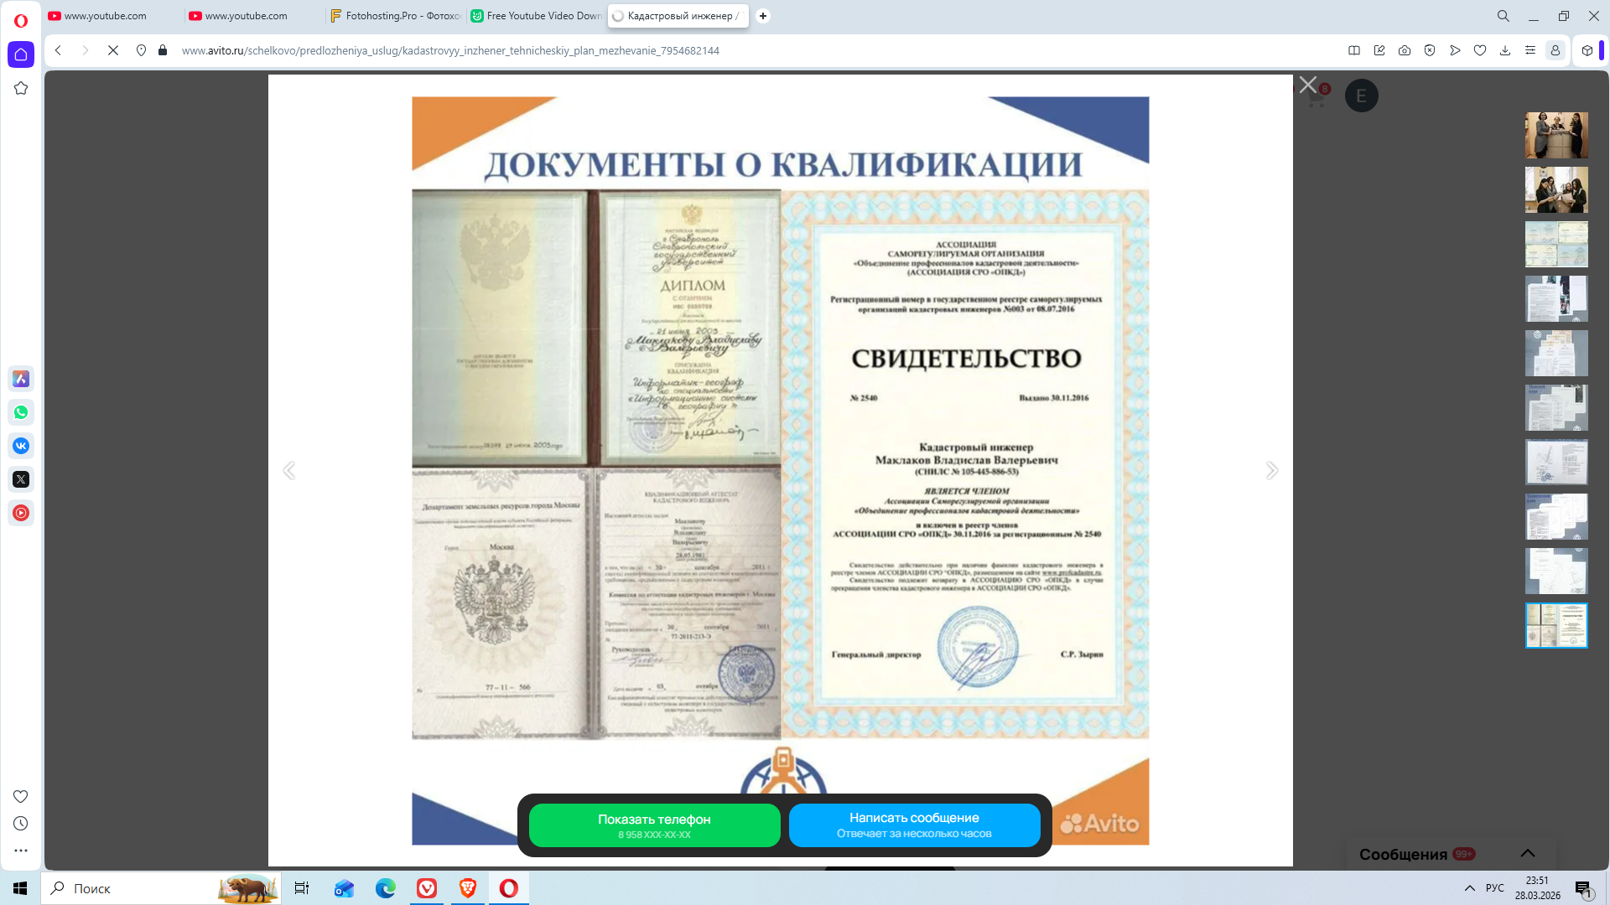1610x905 pixels.
Task: Show next photo with the right arrow
Action: click(x=1271, y=471)
